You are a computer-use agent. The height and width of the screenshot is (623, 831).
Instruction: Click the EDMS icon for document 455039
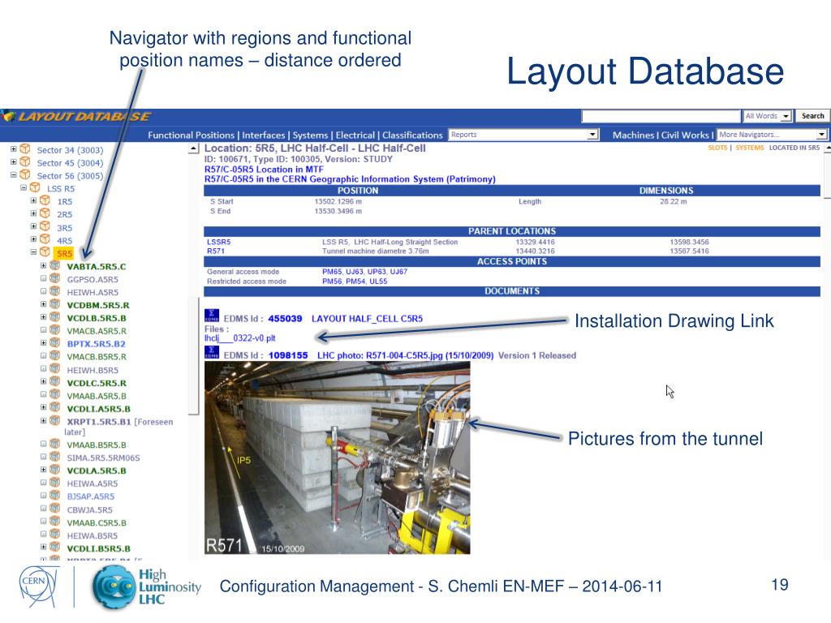pyautogui.click(x=212, y=316)
